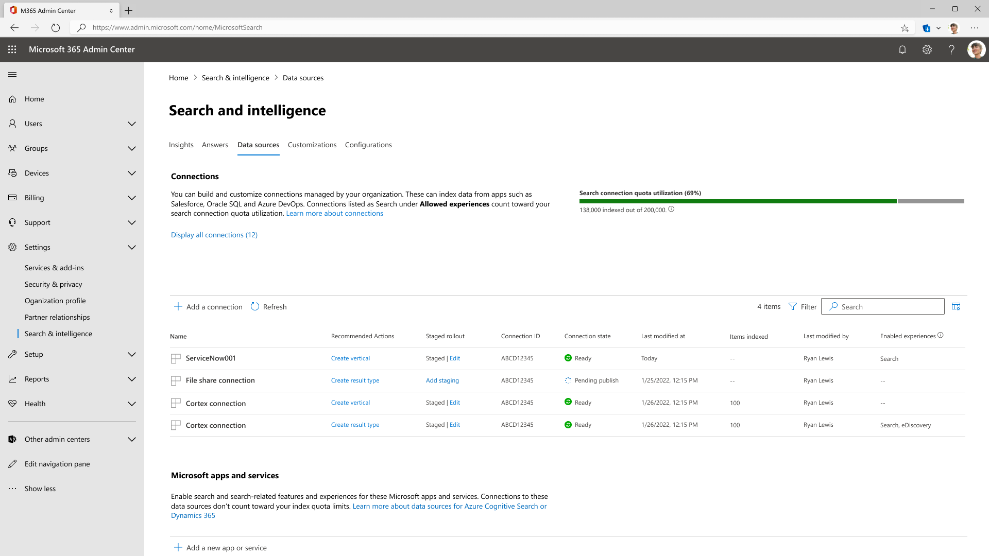The width and height of the screenshot is (989, 556).
Task: Click the File share connection grid icon
Action: pos(175,380)
